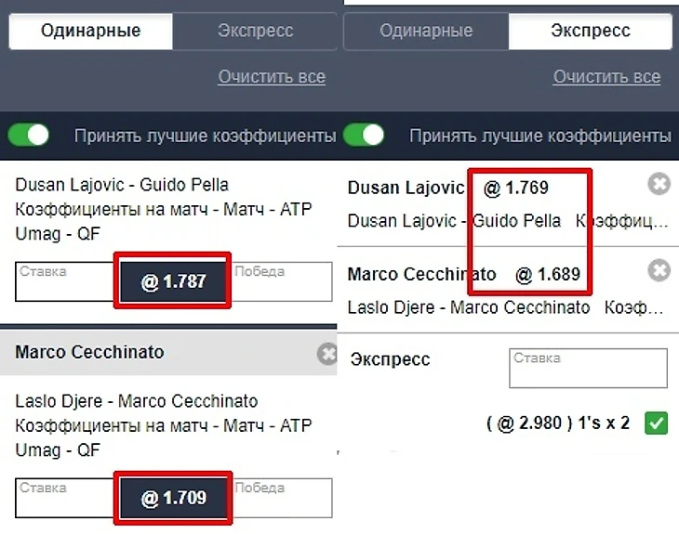
Task: Click right 'Очистить все' link
Action: (606, 77)
